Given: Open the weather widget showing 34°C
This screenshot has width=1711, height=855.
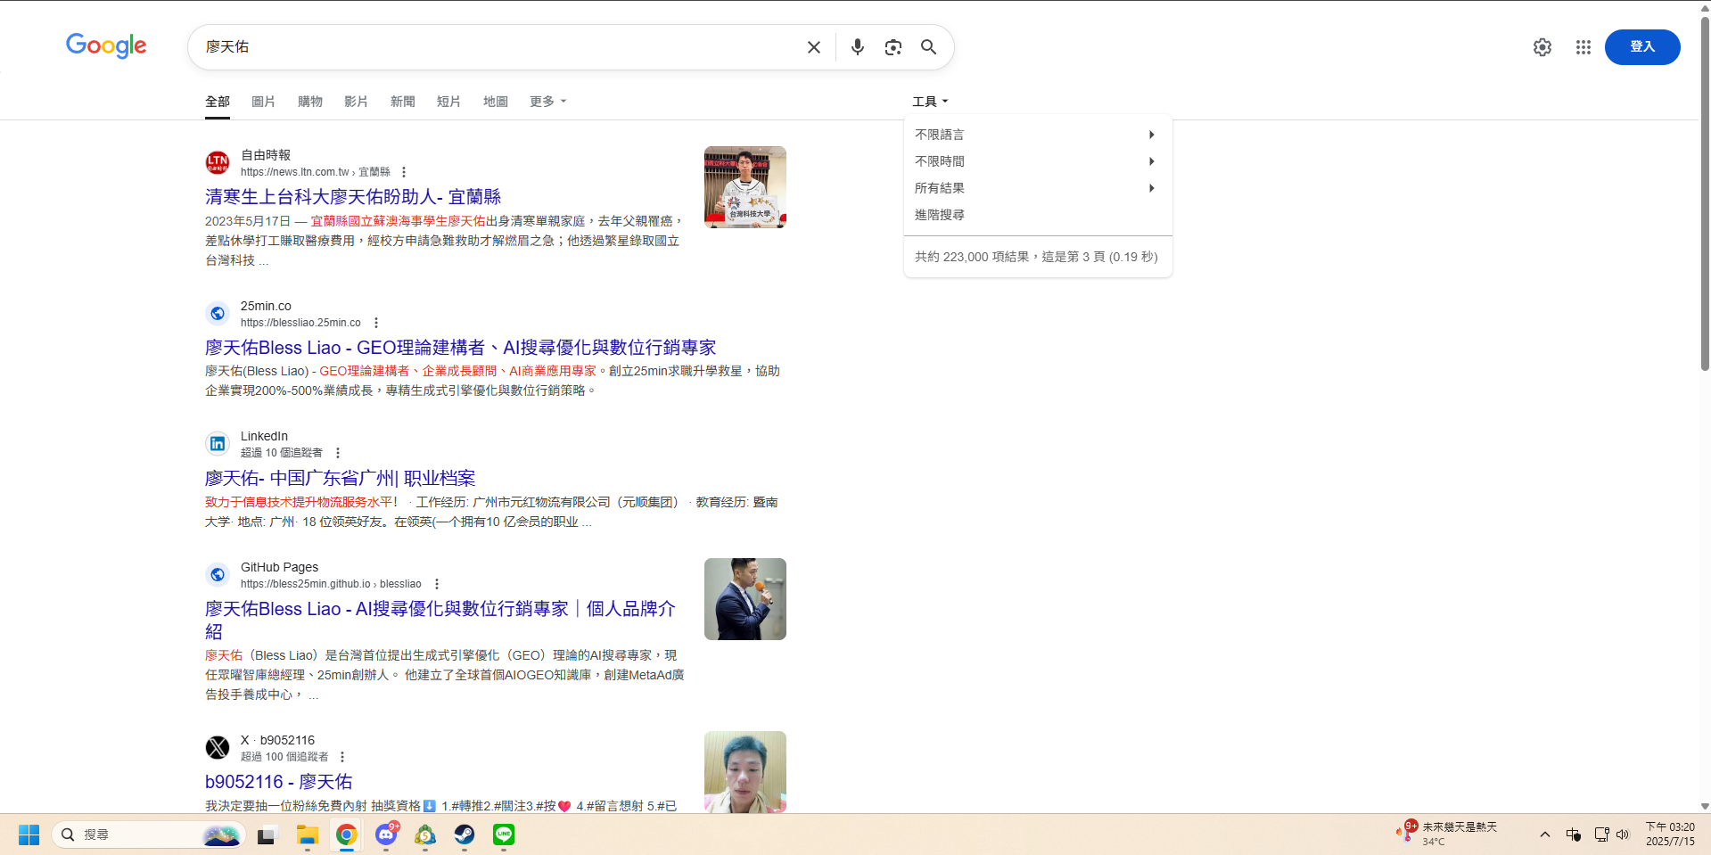Looking at the screenshot, I should 1446,834.
